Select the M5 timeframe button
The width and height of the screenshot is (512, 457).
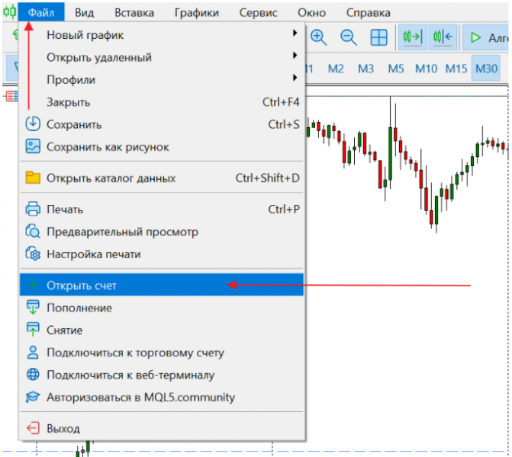click(x=396, y=69)
